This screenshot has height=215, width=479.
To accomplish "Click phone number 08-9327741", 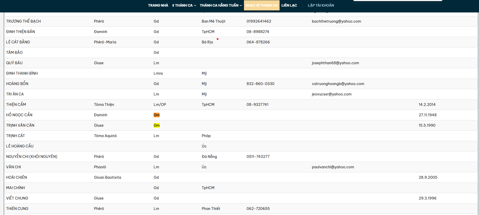I will point(257,105).
